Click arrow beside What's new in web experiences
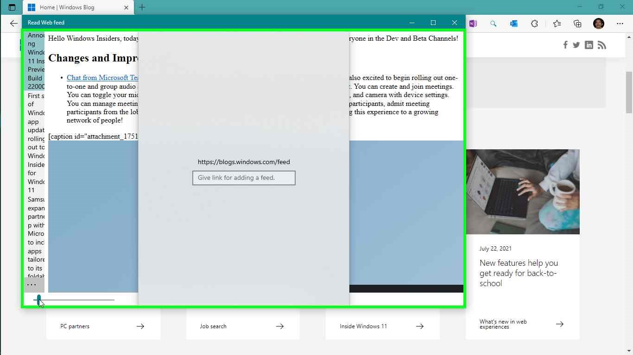 coord(560,324)
